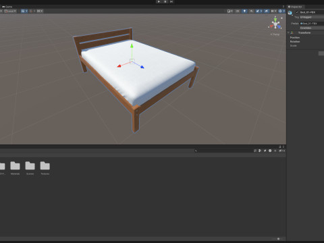Screen dimensions: 324x243
Task: Click search by label icon in Project
Action: 265,151
